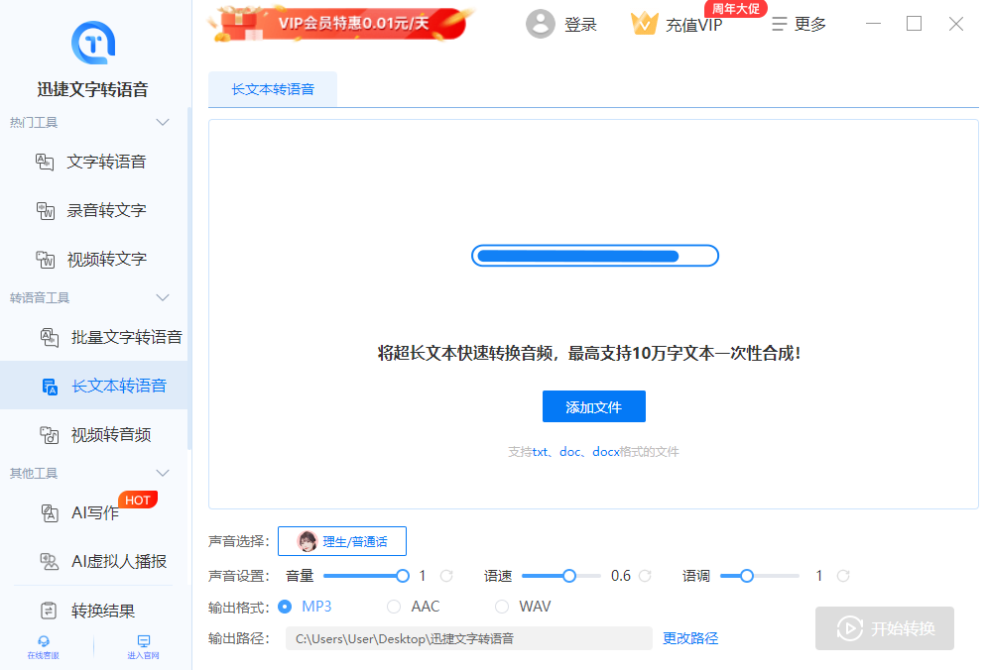Viewport: 988px width, 670px height.
Task: Click the 语速 value 0.6
Action: tap(621, 576)
